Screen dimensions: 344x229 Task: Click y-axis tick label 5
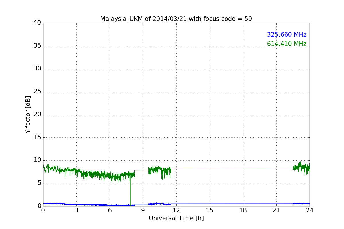(x=39, y=183)
